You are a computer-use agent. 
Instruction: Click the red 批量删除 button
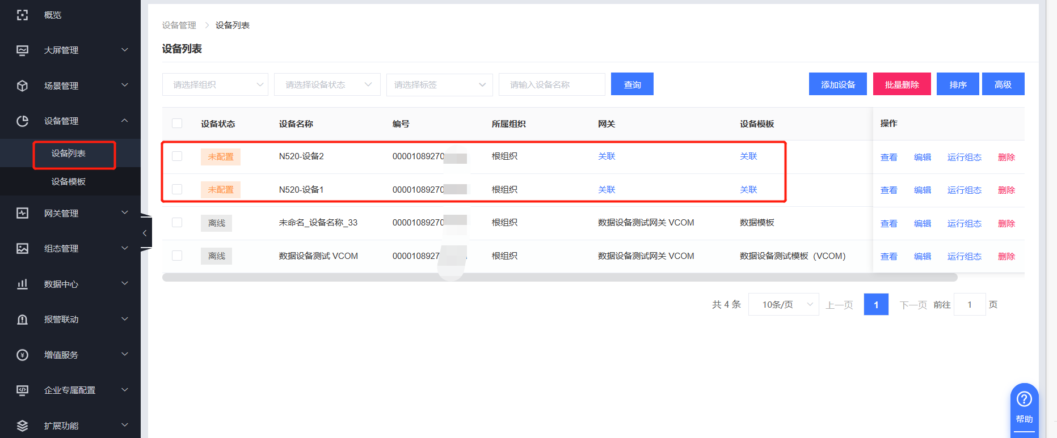click(902, 84)
